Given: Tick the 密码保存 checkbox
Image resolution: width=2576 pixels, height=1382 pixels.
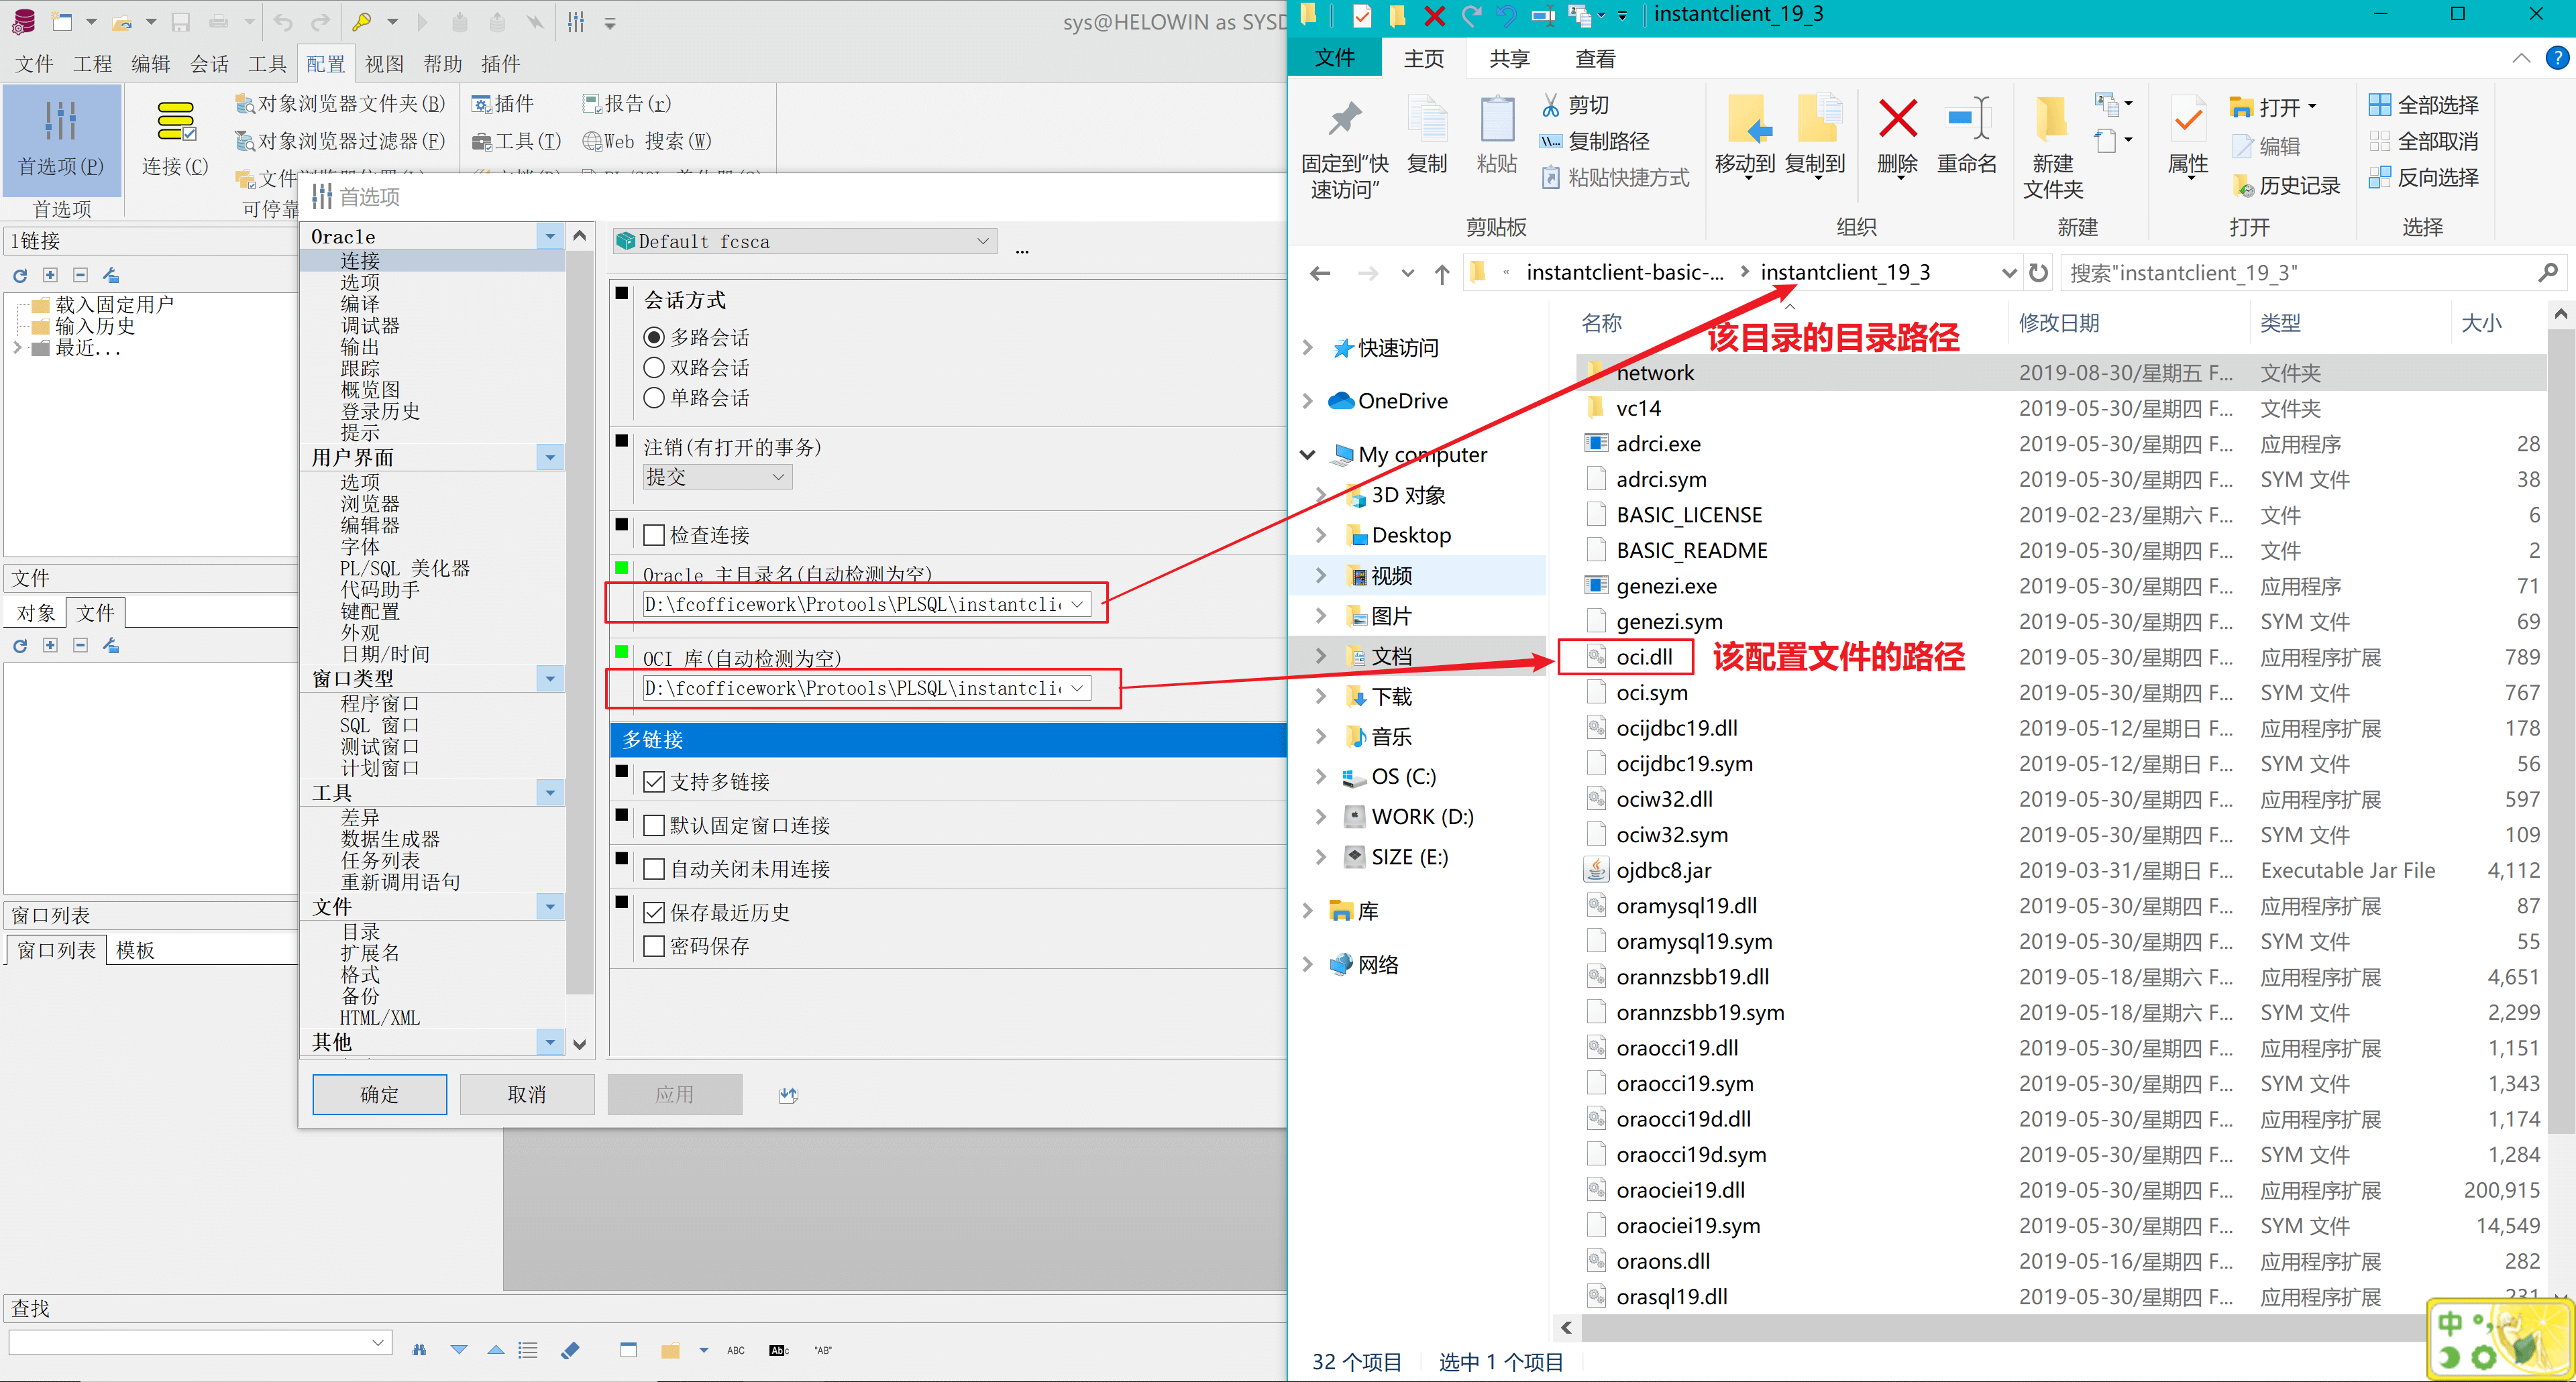Looking at the screenshot, I should coord(654,946).
